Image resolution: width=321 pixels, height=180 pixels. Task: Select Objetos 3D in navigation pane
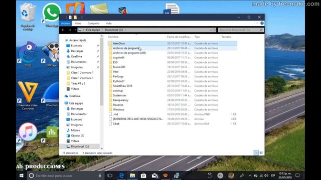[77, 135]
